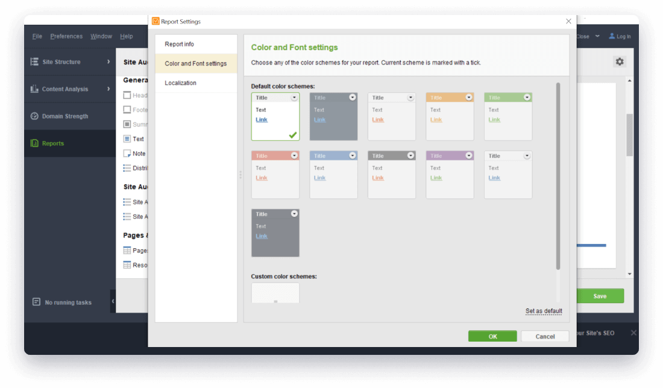Image resolution: width=663 pixels, height=388 pixels.
Task: Click the Report Settings app logo icon
Action: [156, 21]
